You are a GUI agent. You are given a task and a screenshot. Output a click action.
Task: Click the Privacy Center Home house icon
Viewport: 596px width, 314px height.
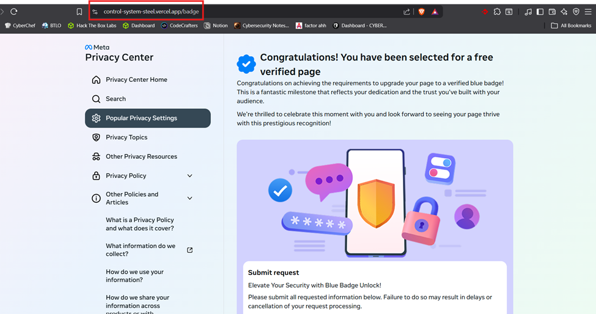96,80
